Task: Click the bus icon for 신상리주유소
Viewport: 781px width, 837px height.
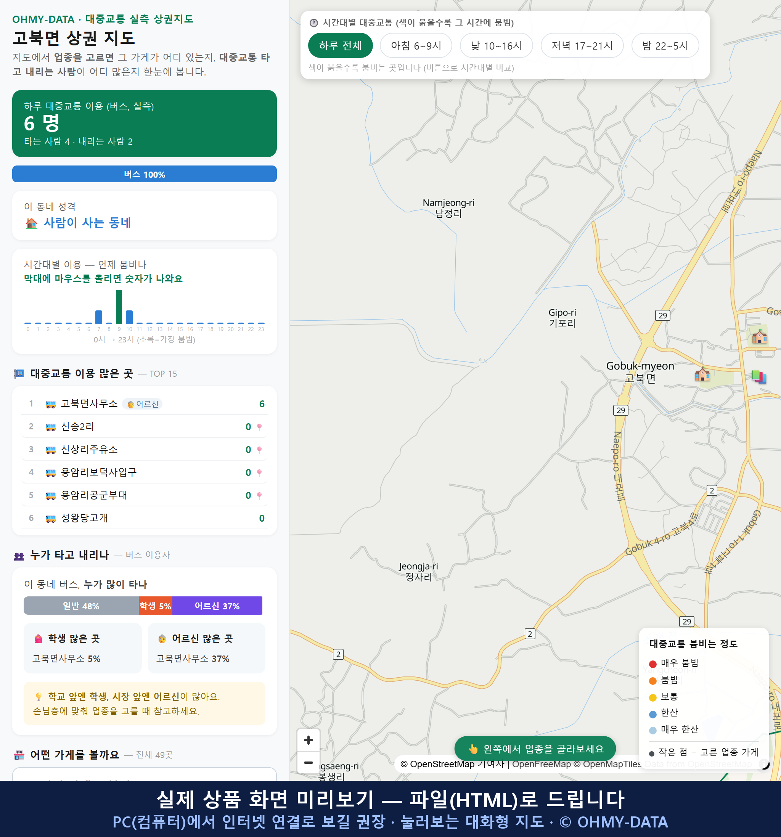Action: click(50, 450)
